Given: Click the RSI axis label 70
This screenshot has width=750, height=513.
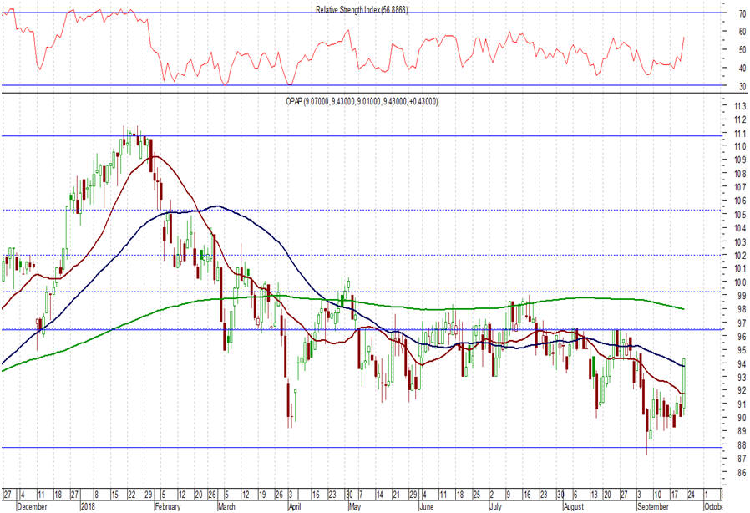Looking at the screenshot, I should (x=742, y=14).
